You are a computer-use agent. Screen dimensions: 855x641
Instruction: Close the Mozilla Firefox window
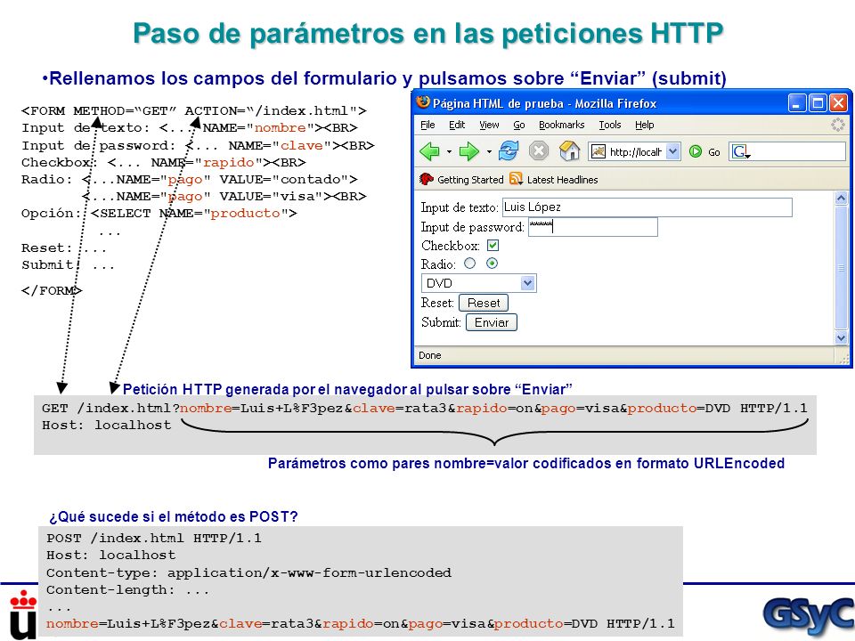click(838, 102)
